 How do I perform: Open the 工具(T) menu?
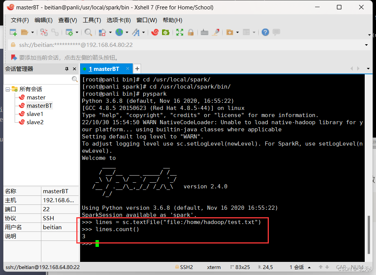point(92,20)
